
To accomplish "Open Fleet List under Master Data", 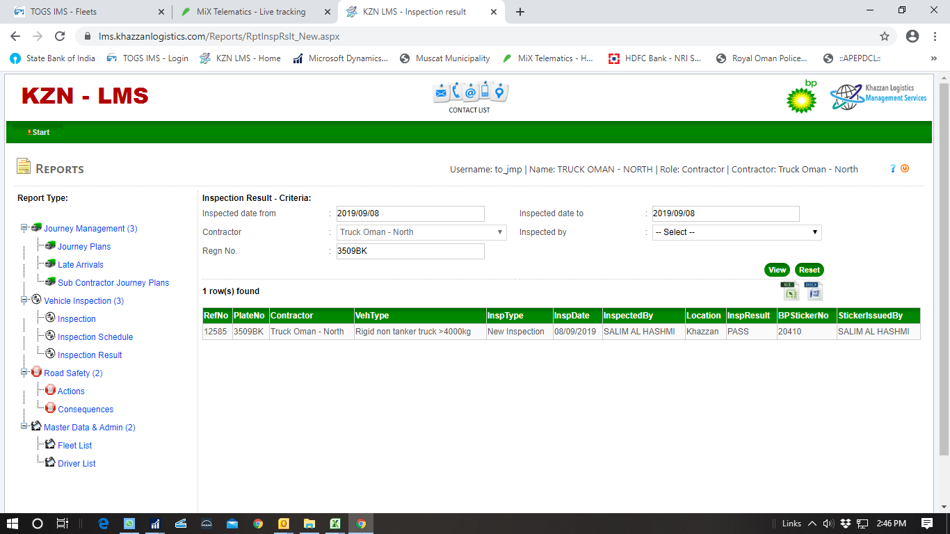I will [75, 446].
